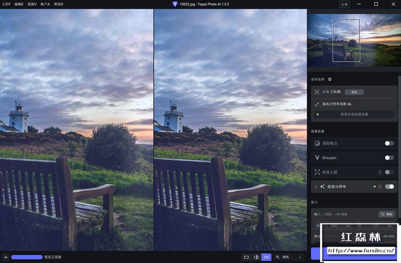Viewport: 401px width, 263px height.
Task: Click the 优化 refine button
Action: click(354, 92)
